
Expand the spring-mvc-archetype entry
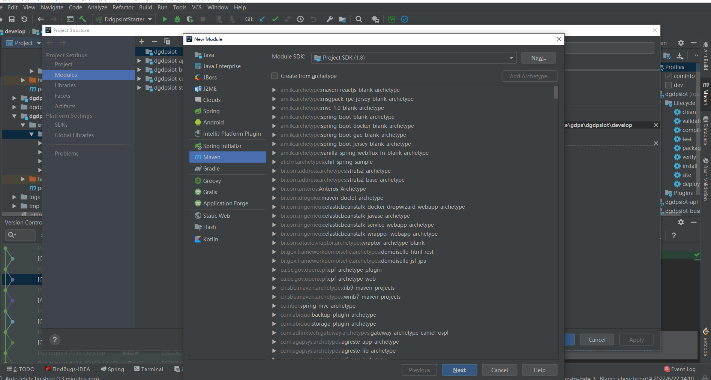click(x=274, y=306)
